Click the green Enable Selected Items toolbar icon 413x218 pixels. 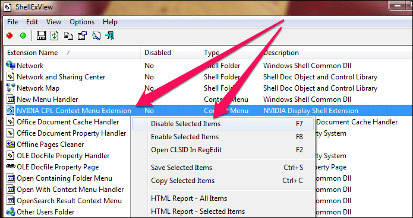[23, 36]
